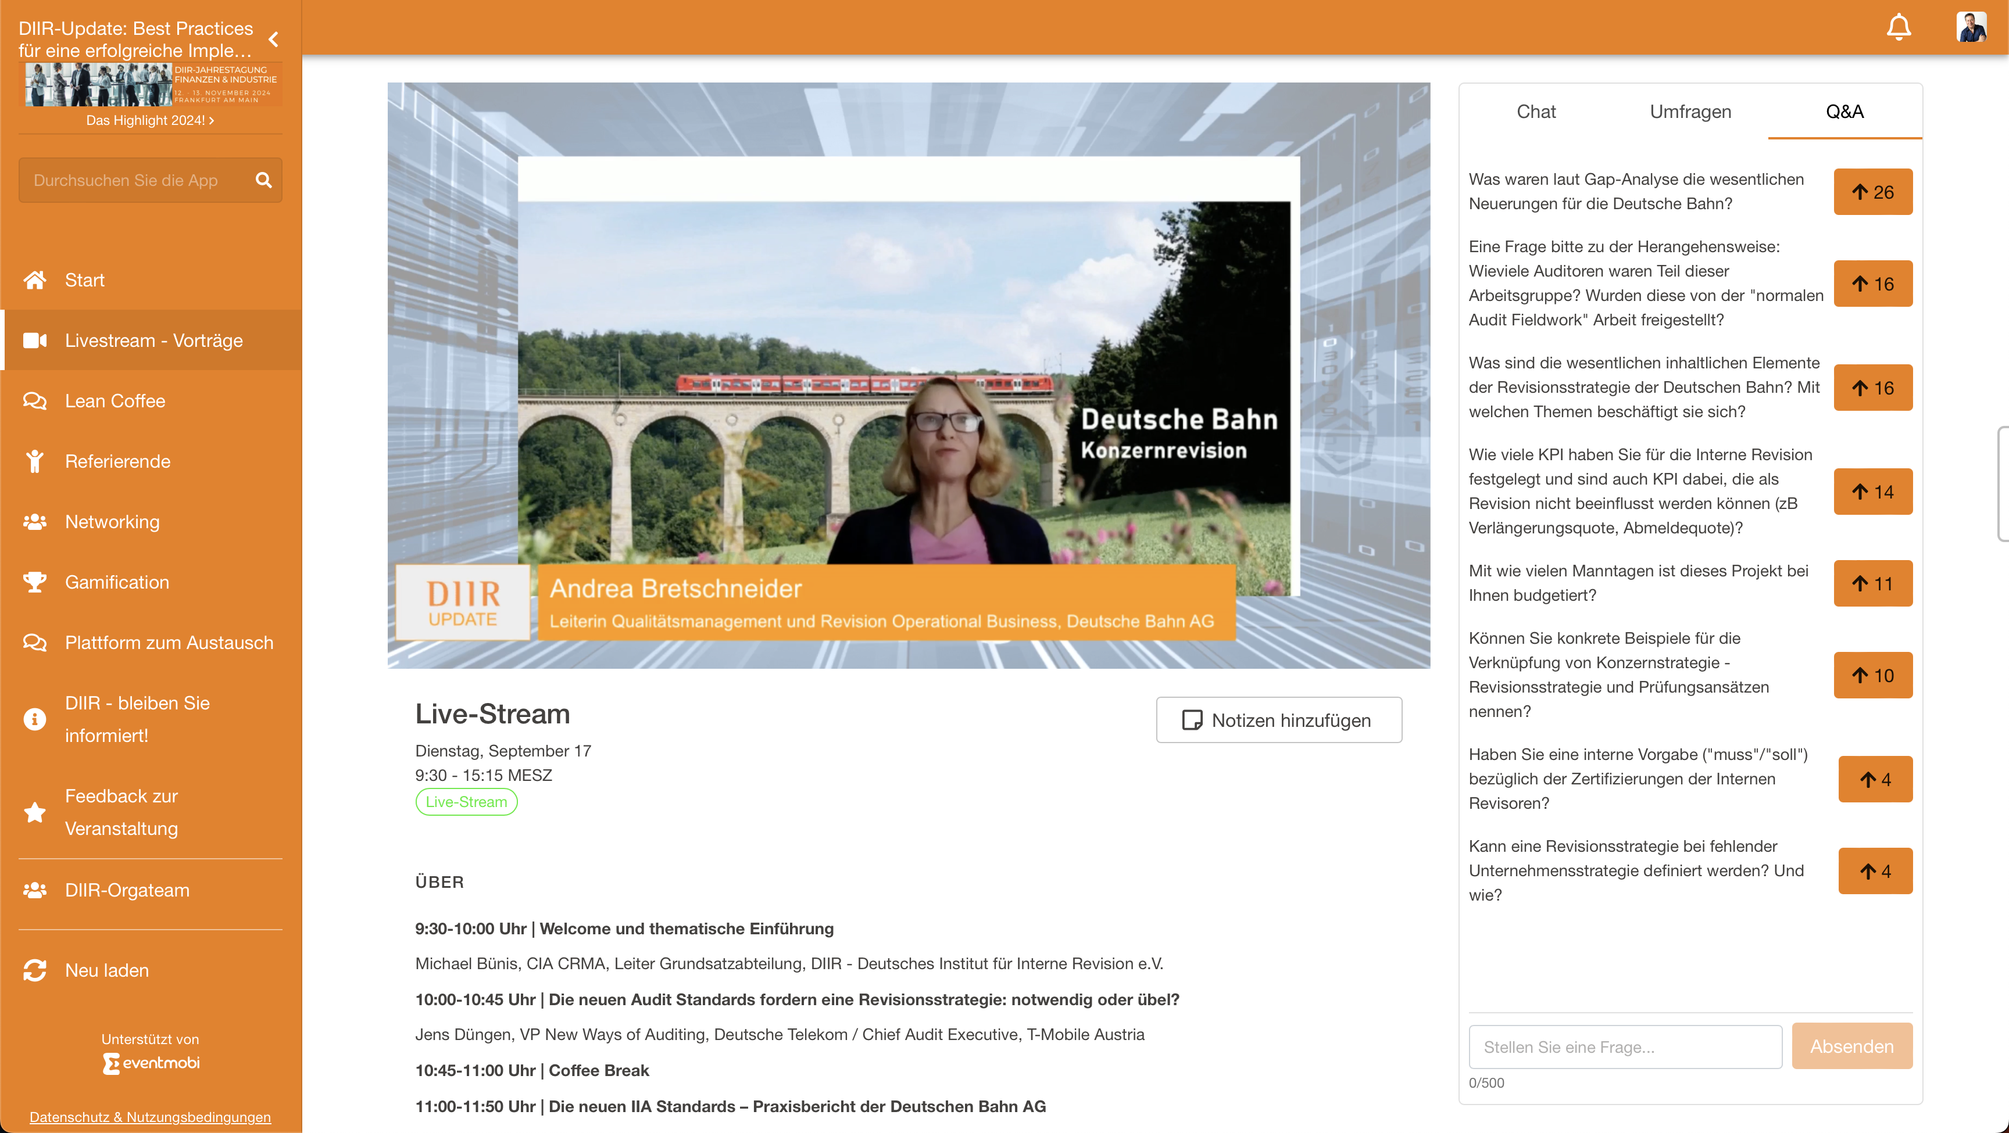Viewport: 2009px width, 1133px height.
Task: Open the notifications bell icon
Action: click(x=1898, y=27)
